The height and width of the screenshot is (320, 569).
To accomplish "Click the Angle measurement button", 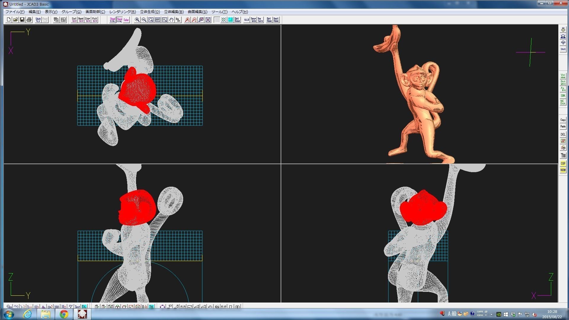I will click(563, 89).
